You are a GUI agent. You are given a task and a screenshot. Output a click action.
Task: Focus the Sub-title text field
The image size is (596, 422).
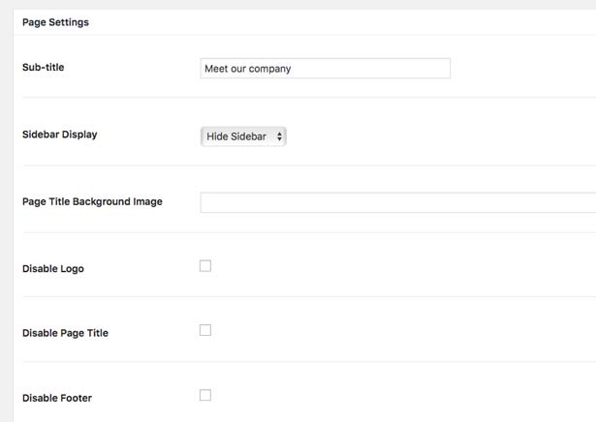[x=325, y=69]
